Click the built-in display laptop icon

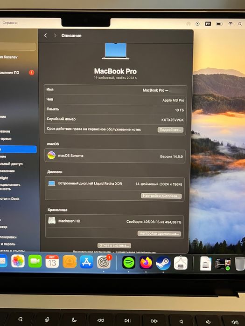tap(52, 183)
